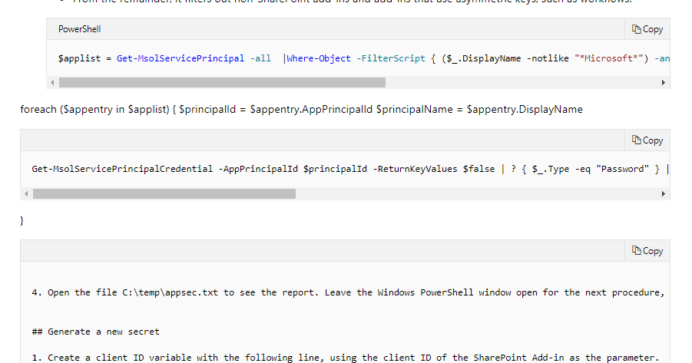
Task: Click right scroll arrow under $applist code block
Action: click(664, 82)
